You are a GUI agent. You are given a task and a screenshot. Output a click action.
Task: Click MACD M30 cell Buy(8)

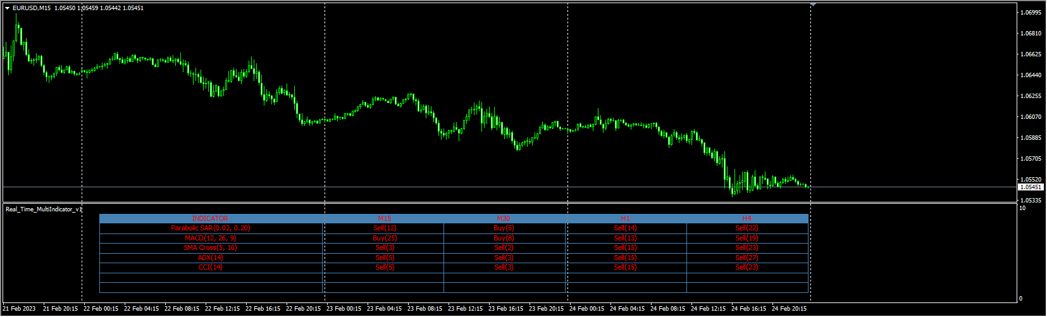click(x=504, y=238)
